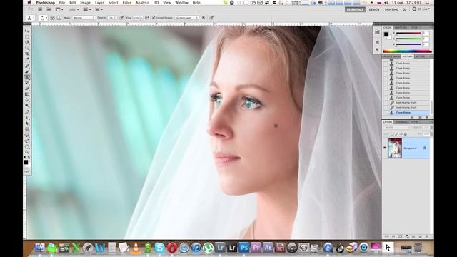Select the Gradient tool
This screenshot has height=257, width=457.
pyautogui.click(x=27, y=94)
